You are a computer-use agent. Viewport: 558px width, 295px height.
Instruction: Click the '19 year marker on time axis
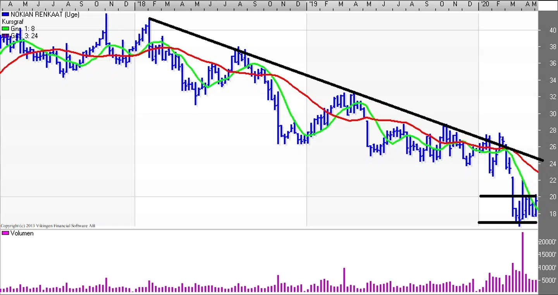point(312,4)
